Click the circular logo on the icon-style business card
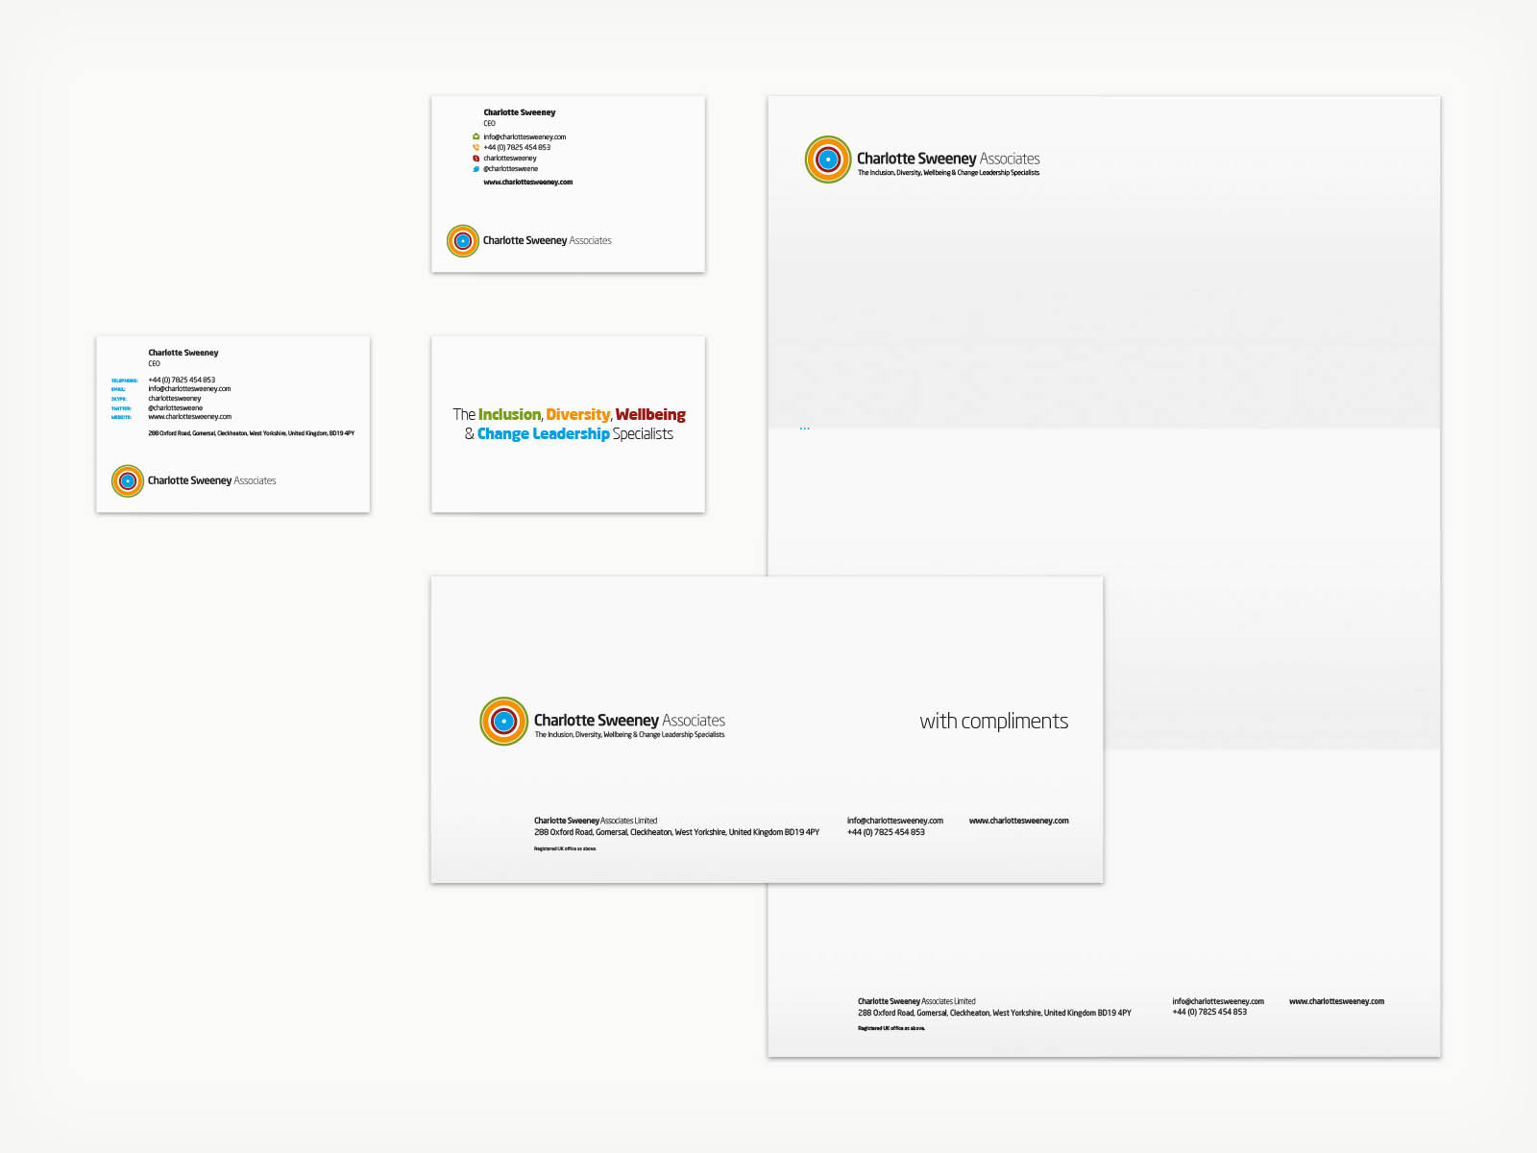 click(463, 241)
